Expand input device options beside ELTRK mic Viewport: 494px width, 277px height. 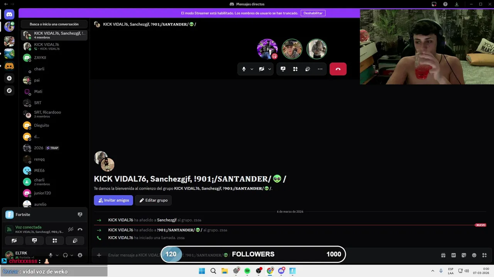[57, 255]
